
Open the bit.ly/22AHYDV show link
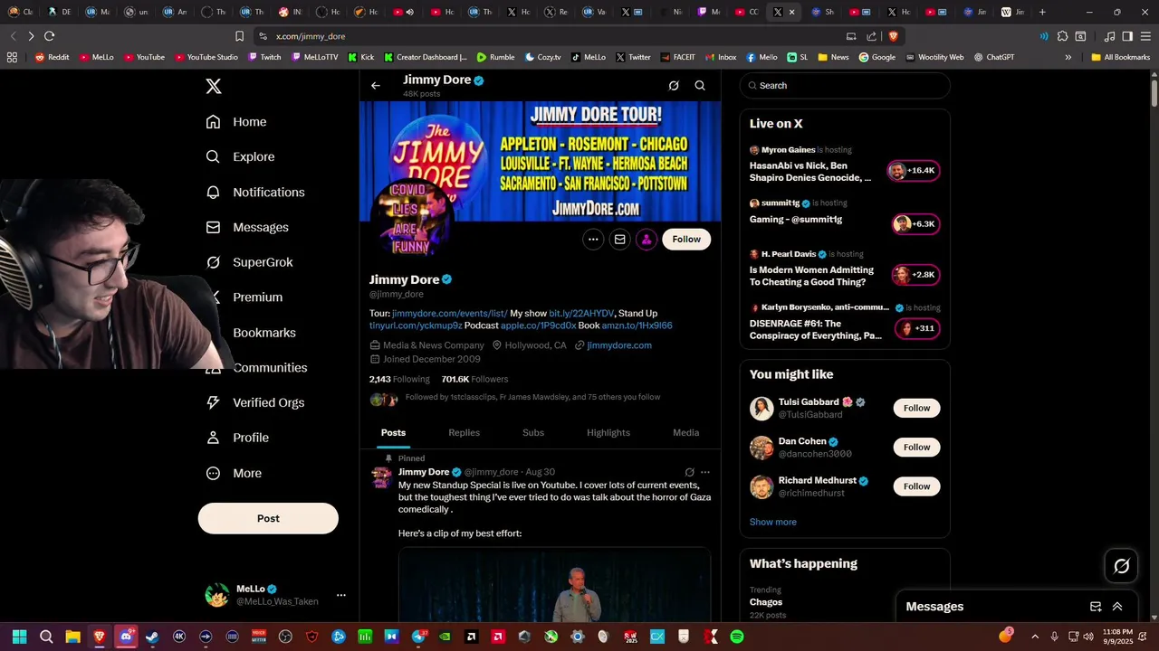pos(581,313)
